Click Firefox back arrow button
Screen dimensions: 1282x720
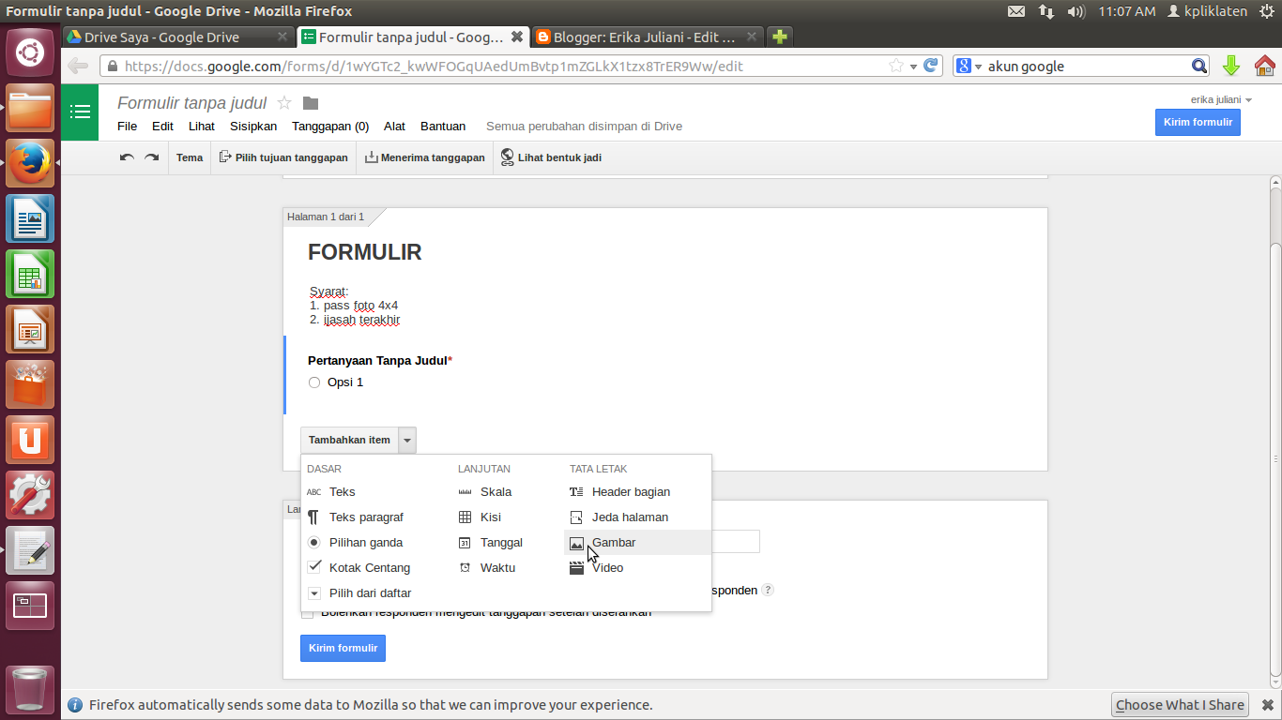tap(78, 66)
